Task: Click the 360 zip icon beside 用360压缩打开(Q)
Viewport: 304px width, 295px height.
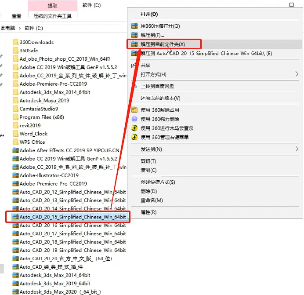Action: click(134, 26)
